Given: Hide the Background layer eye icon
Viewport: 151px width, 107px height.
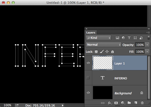Looking at the screenshot, I should 88,93.
